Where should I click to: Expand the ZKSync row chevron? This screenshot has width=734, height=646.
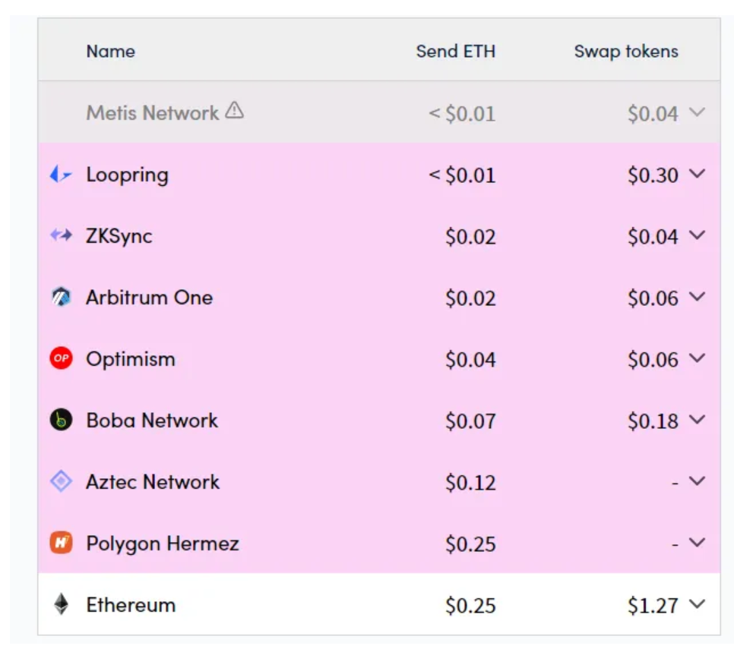coord(697,236)
